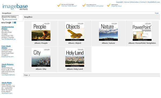
Task: Click the www.Depositphotos ad URL
Action: coord(8,75)
